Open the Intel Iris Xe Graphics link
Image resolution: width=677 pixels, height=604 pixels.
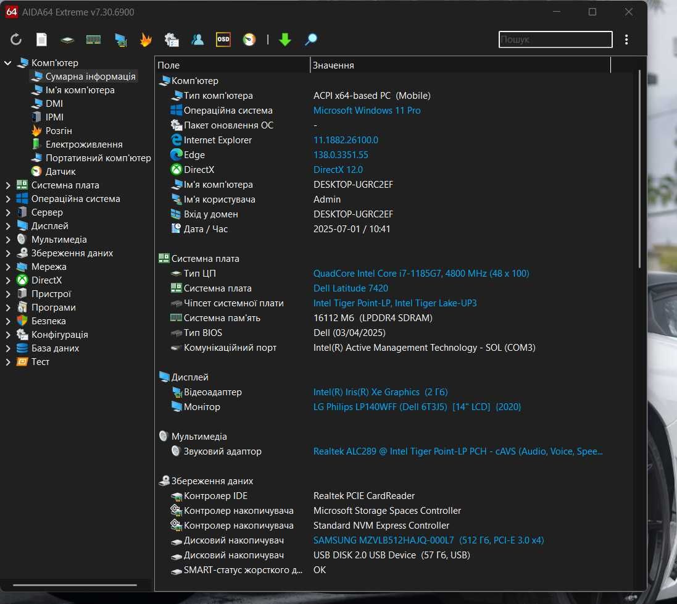380,392
